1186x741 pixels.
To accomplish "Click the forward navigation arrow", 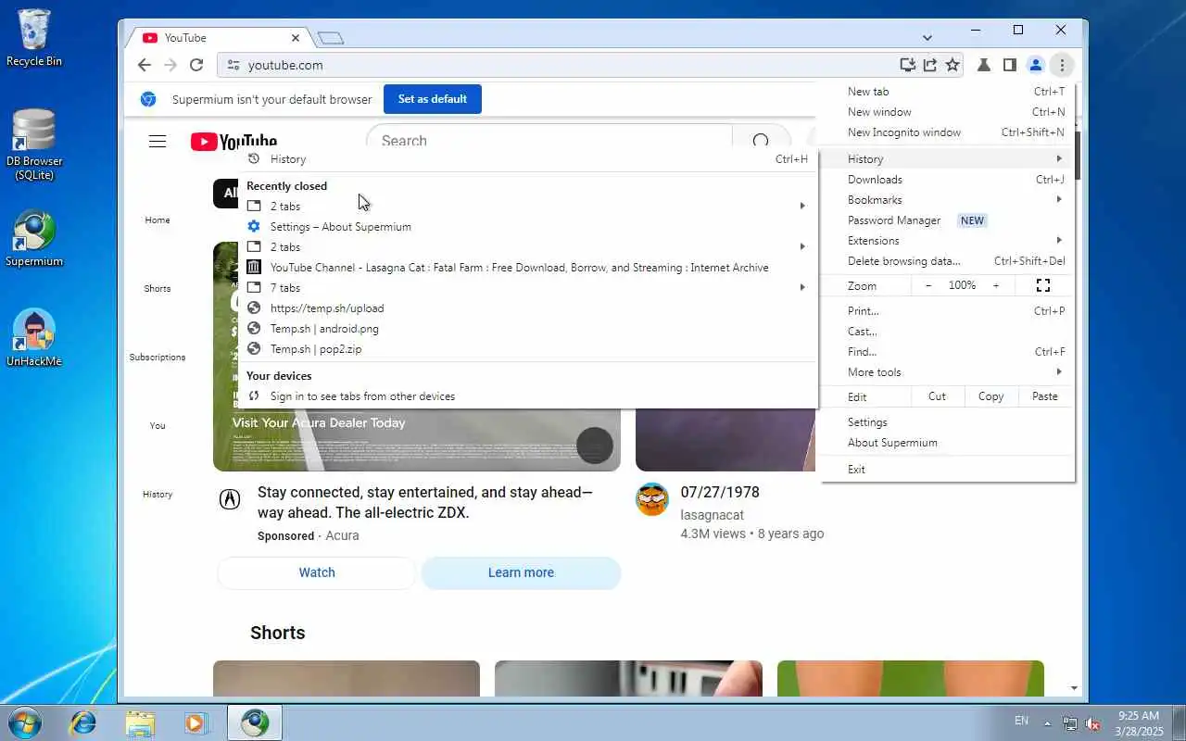I will [170, 65].
